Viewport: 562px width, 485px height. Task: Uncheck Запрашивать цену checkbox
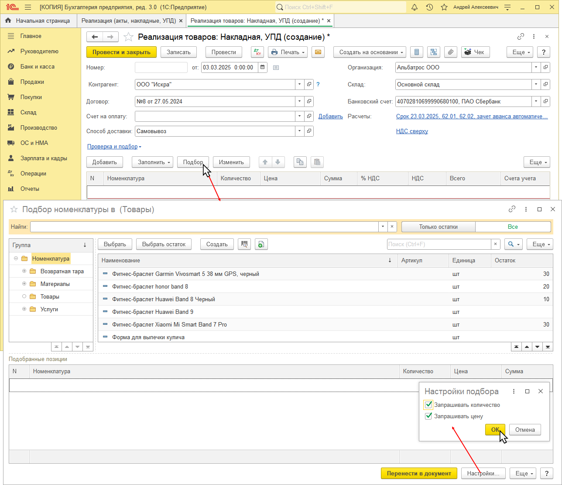(x=428, y=416)
